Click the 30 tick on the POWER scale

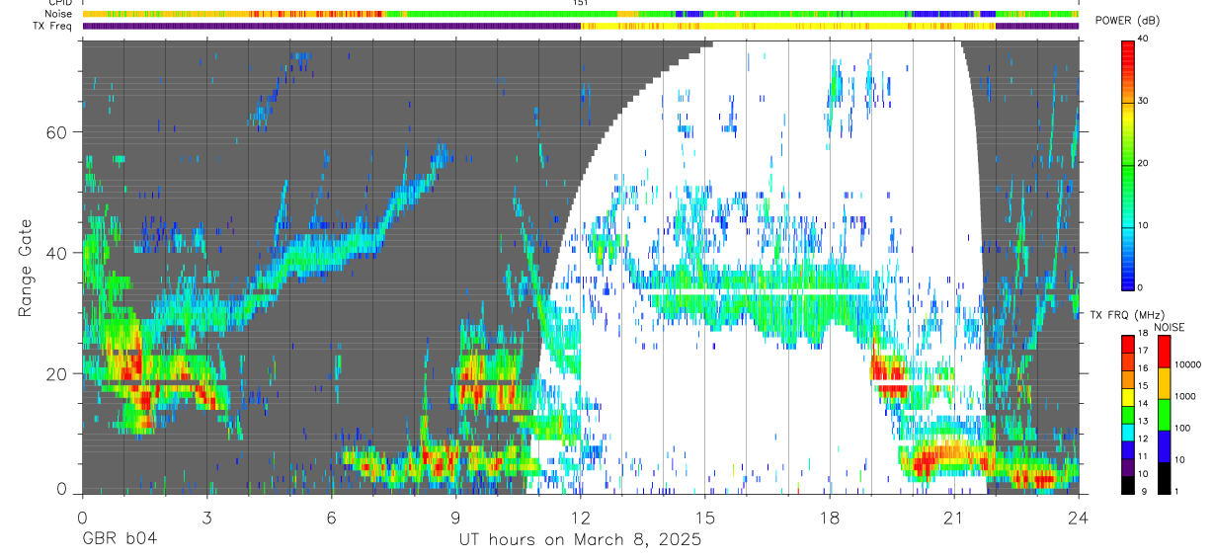(x=1142, y=102)
